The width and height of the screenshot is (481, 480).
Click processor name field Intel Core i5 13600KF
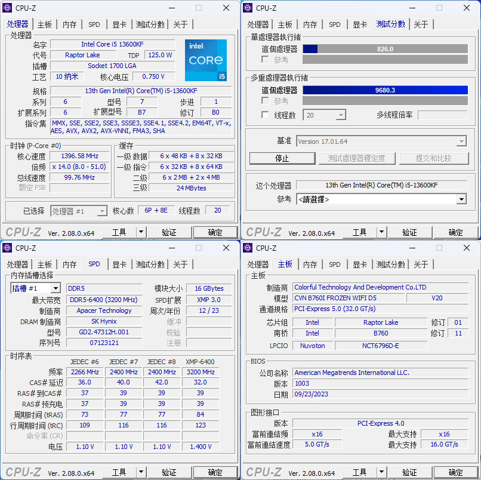(x=112, y=44)
